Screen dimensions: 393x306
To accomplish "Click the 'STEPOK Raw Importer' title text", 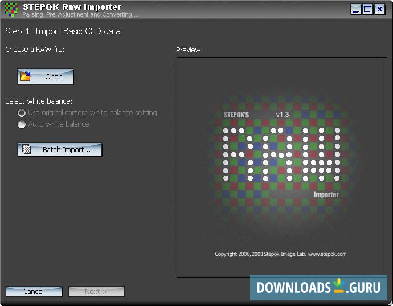I will tap(72, 7).
